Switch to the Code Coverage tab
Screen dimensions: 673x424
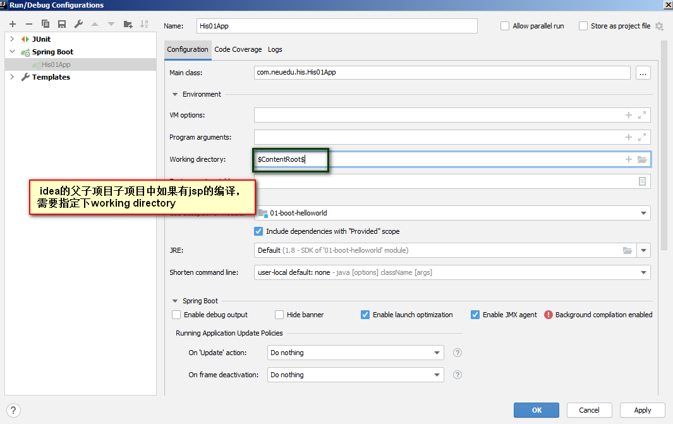[238, 49]
